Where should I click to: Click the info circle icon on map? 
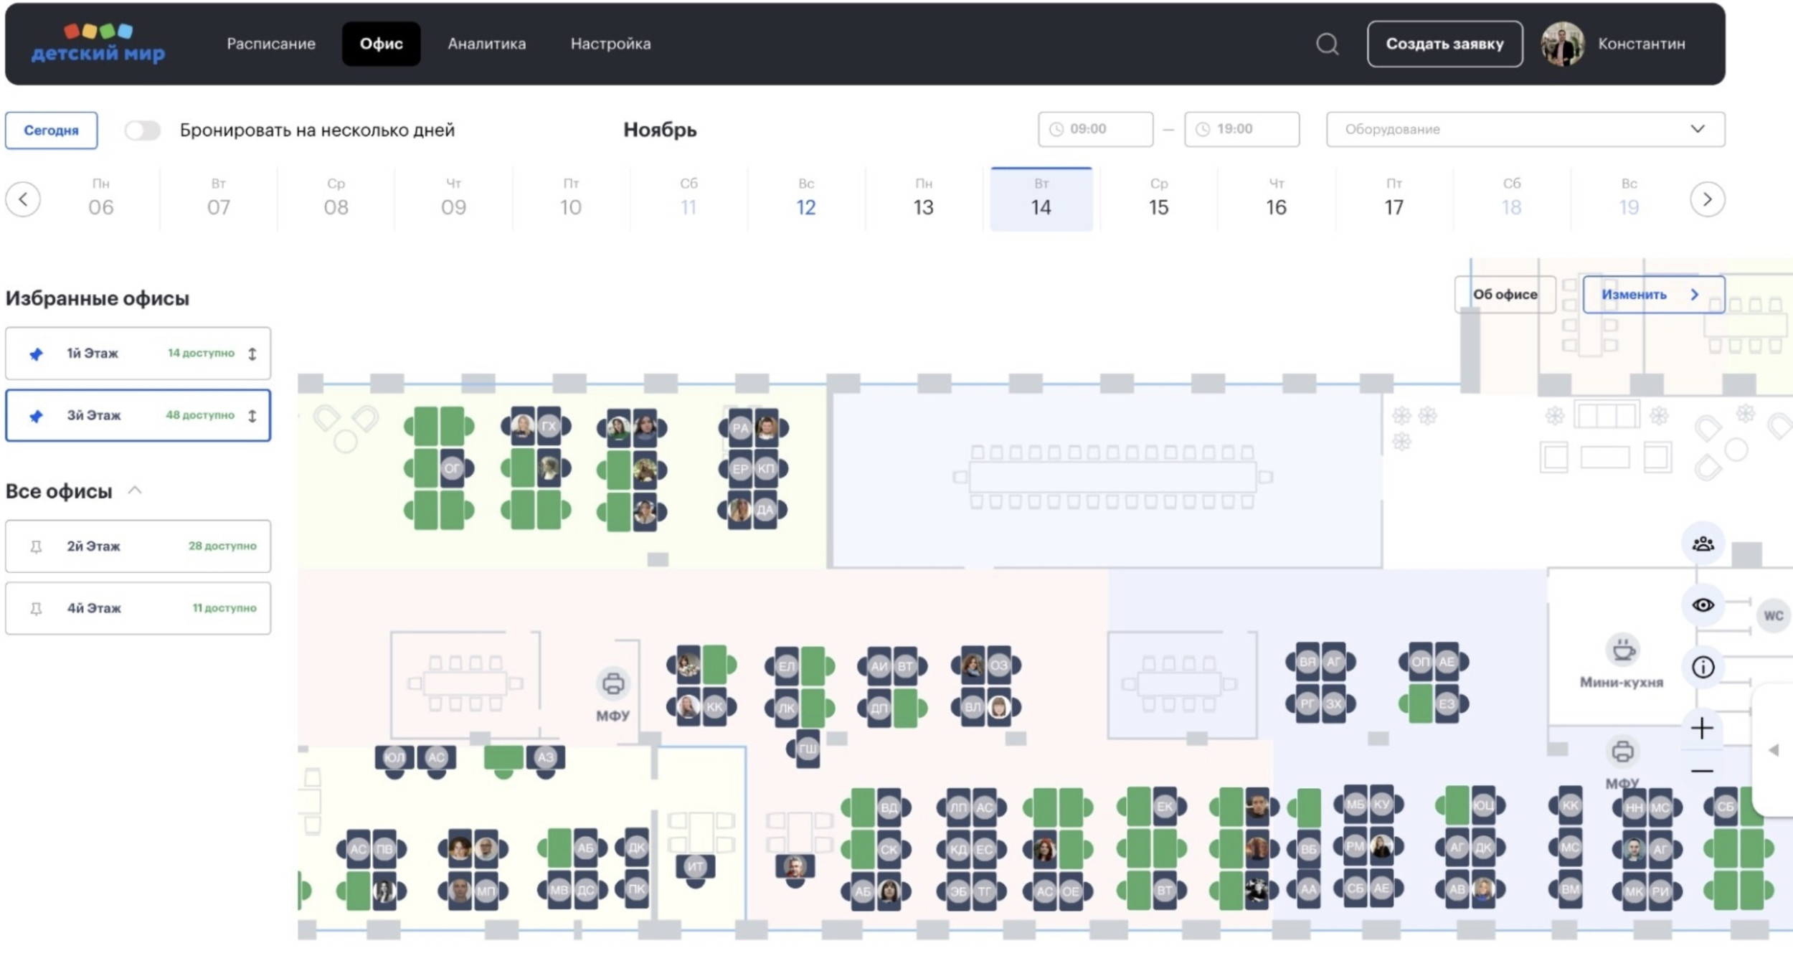pyautogui.click(x=1703, y=668)
